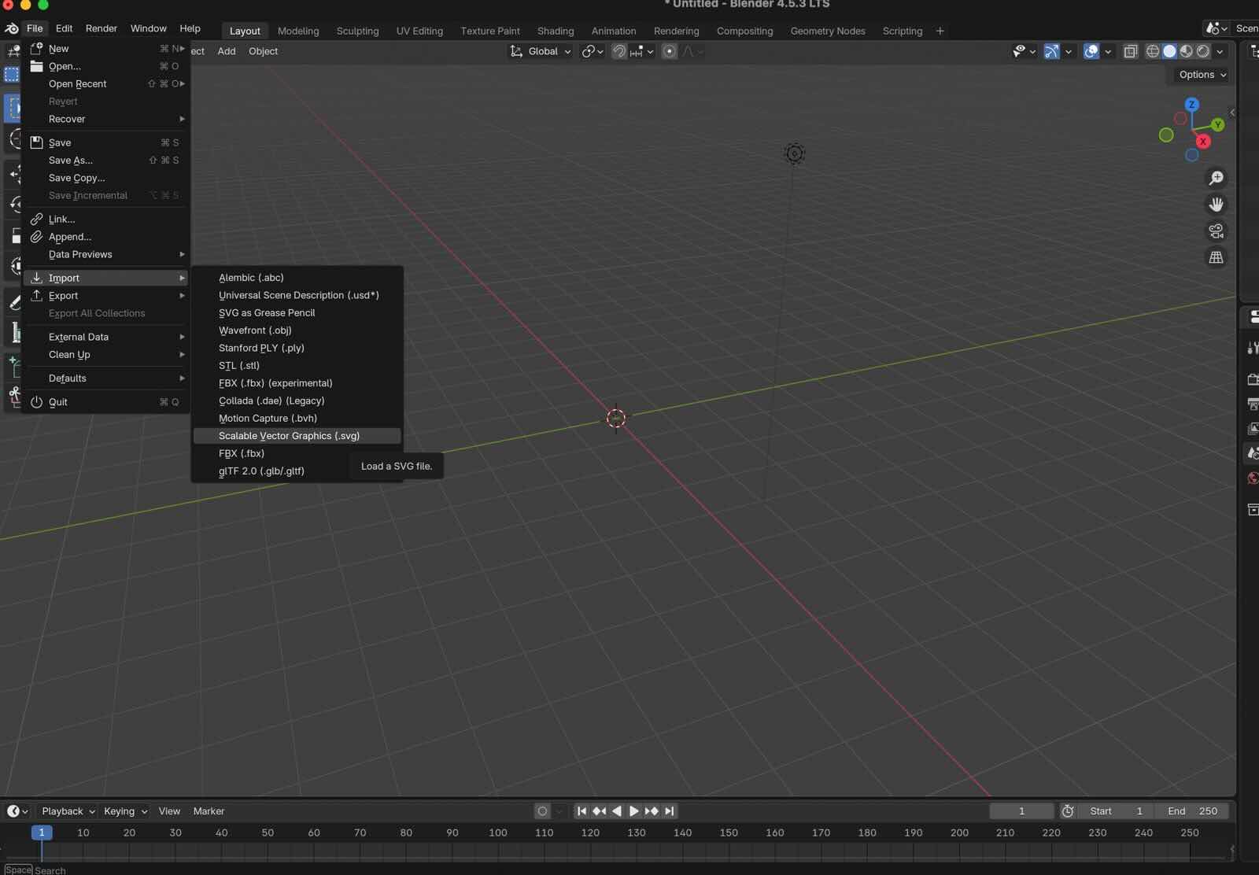Click the End frame field
The image size is (1259, 875).
coord(1192,811)
